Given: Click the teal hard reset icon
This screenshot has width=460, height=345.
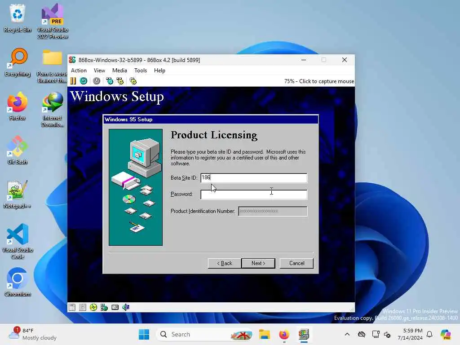Looking at the screenshot, I should tap(84, 81).
